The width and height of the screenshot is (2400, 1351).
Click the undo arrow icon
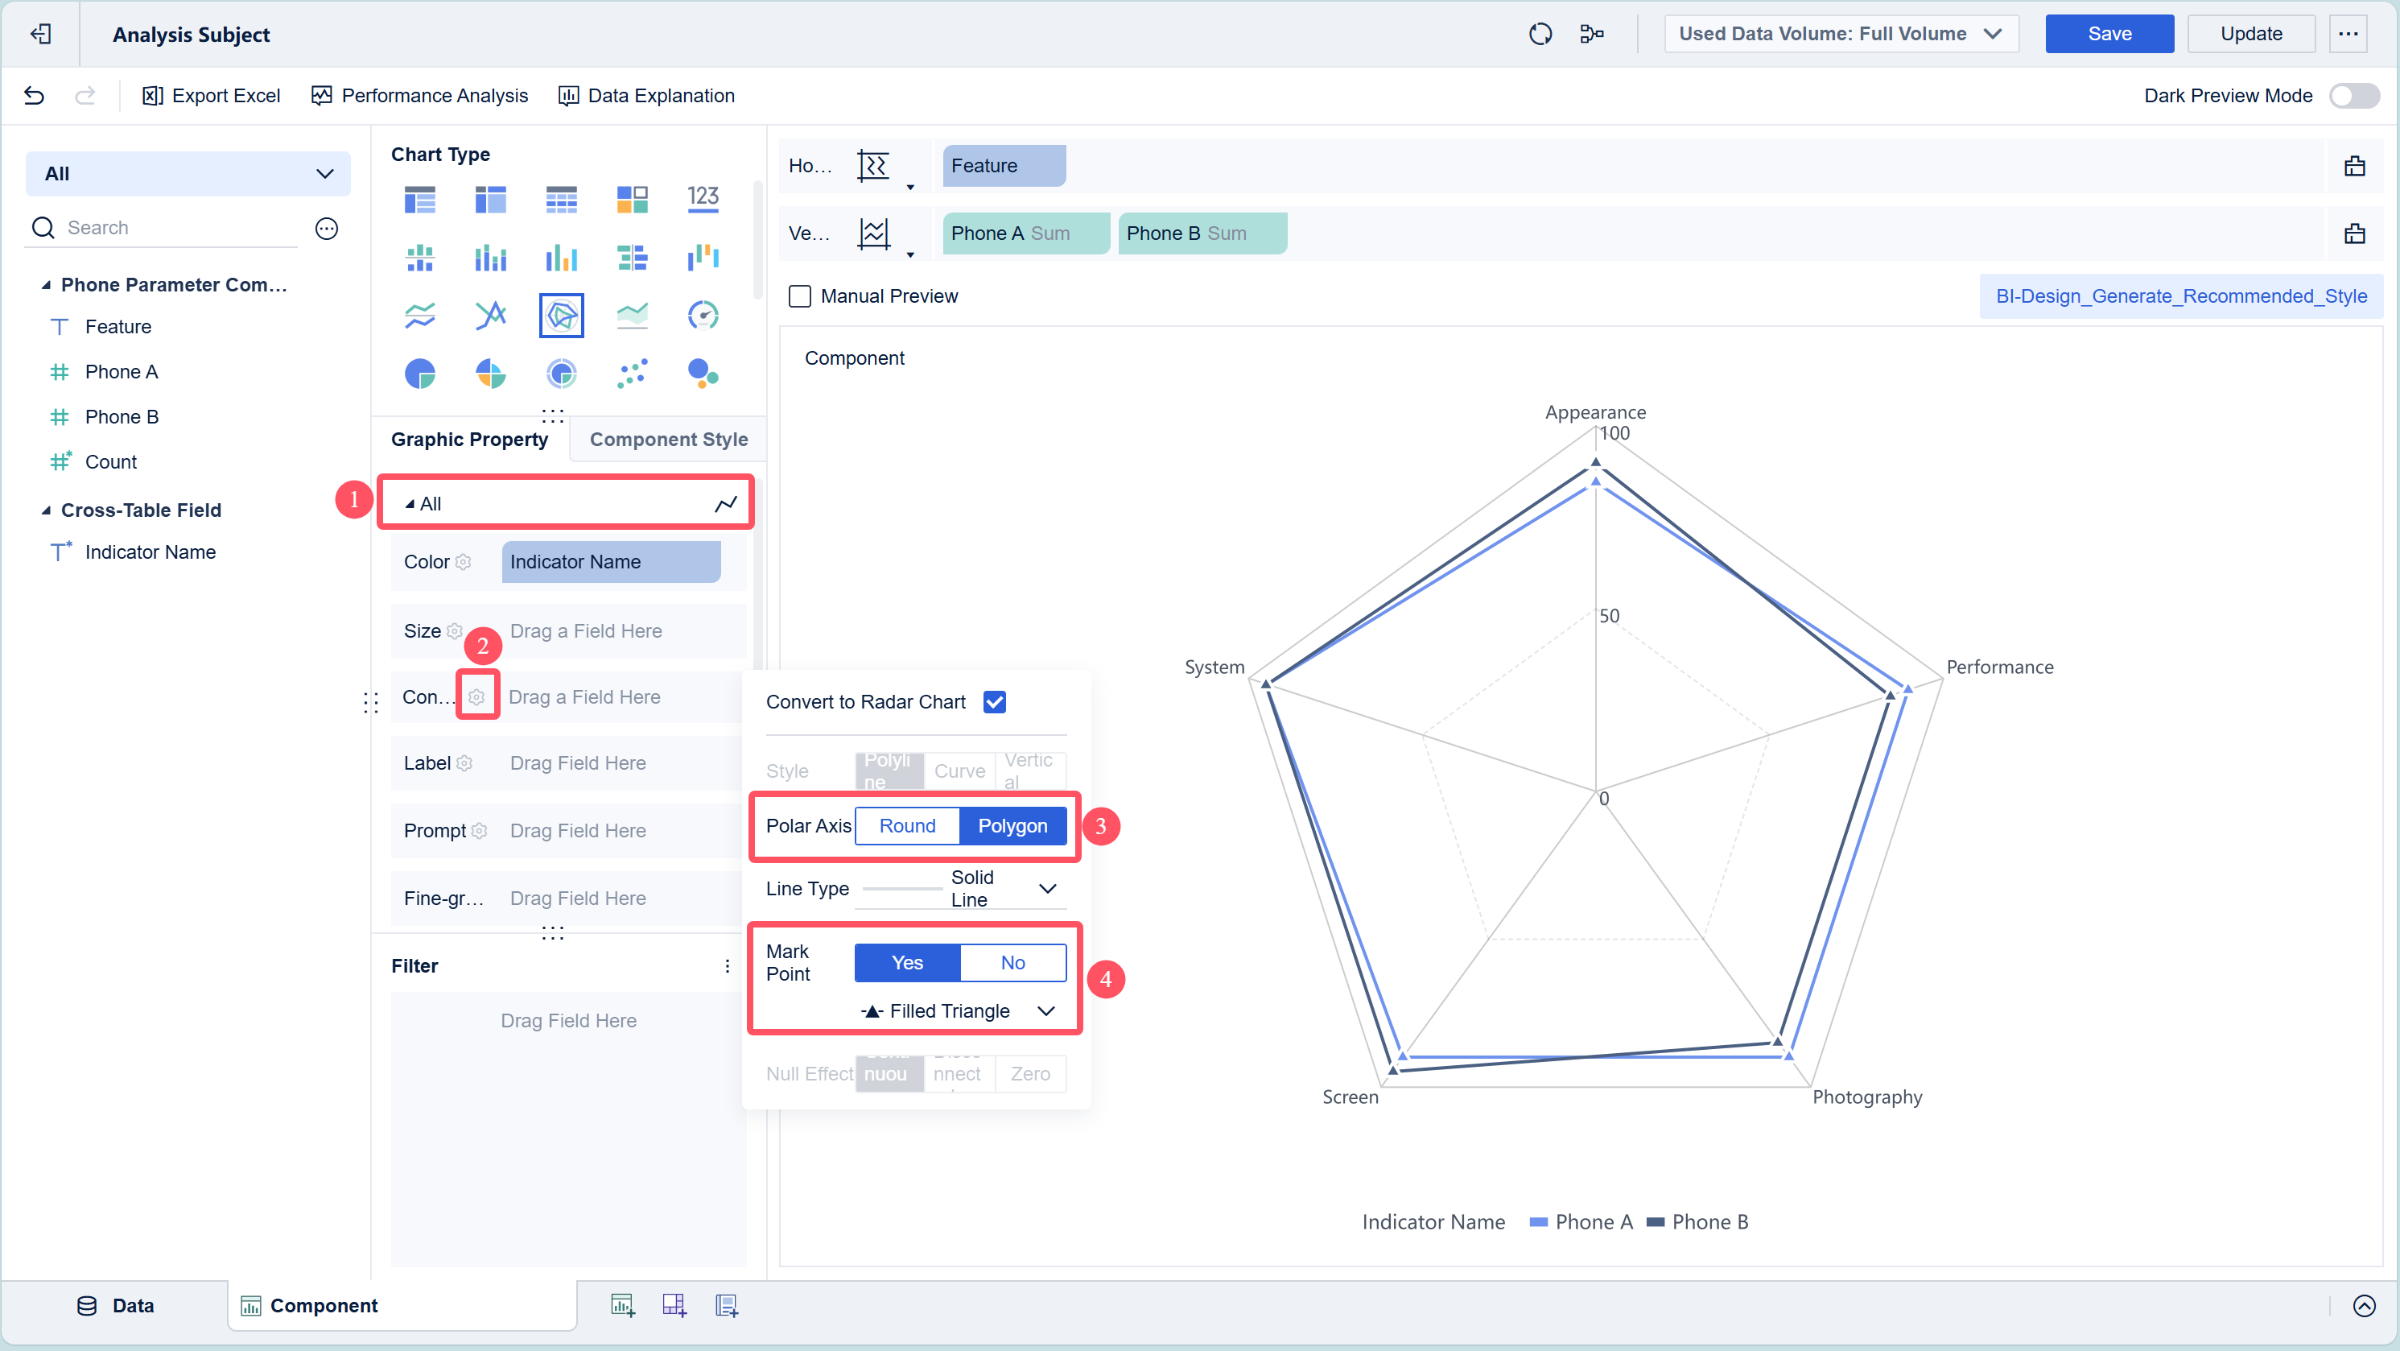[x=35, y=95]
